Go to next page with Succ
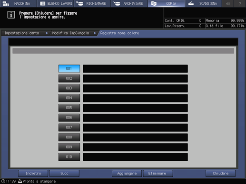 pos(64,174)
